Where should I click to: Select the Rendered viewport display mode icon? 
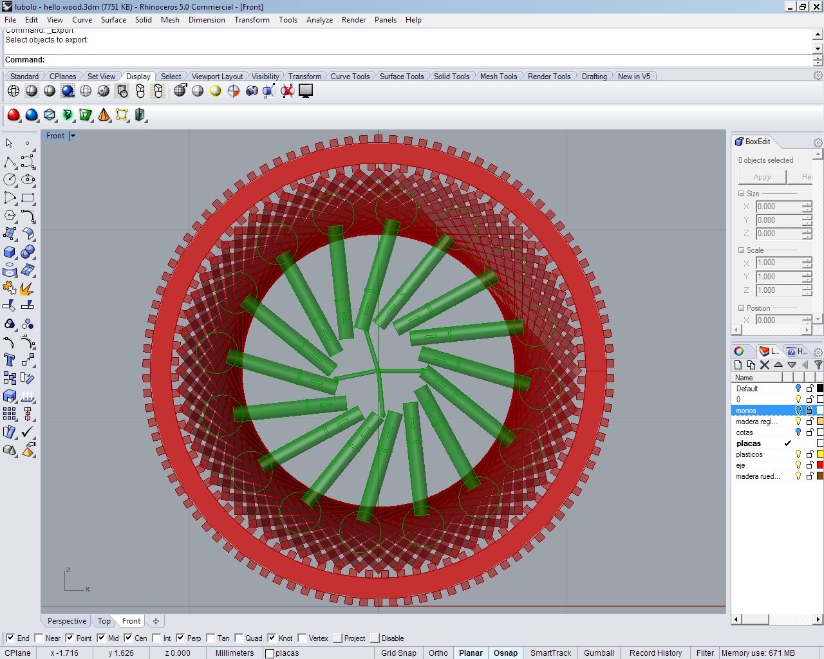(68, 91)
